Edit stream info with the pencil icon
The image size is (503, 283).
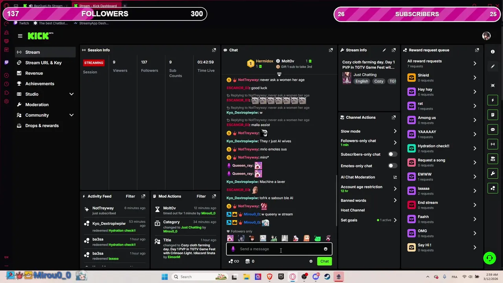tap(384, 50)
